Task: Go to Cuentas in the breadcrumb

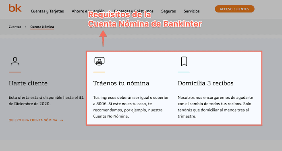Action: click(15, 27)
